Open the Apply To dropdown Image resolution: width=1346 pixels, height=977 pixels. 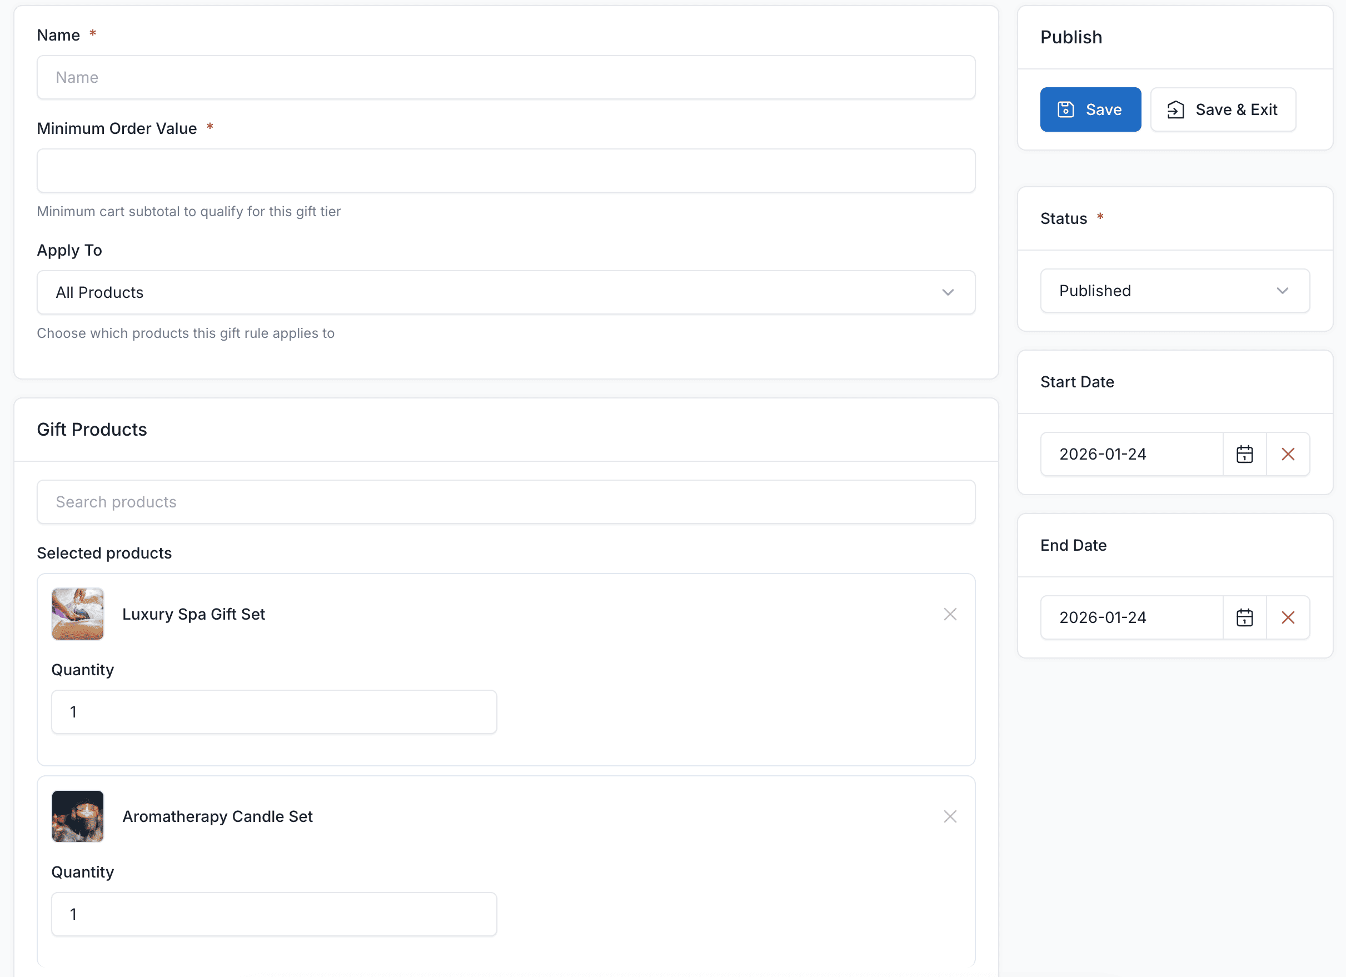coord(506,293)
